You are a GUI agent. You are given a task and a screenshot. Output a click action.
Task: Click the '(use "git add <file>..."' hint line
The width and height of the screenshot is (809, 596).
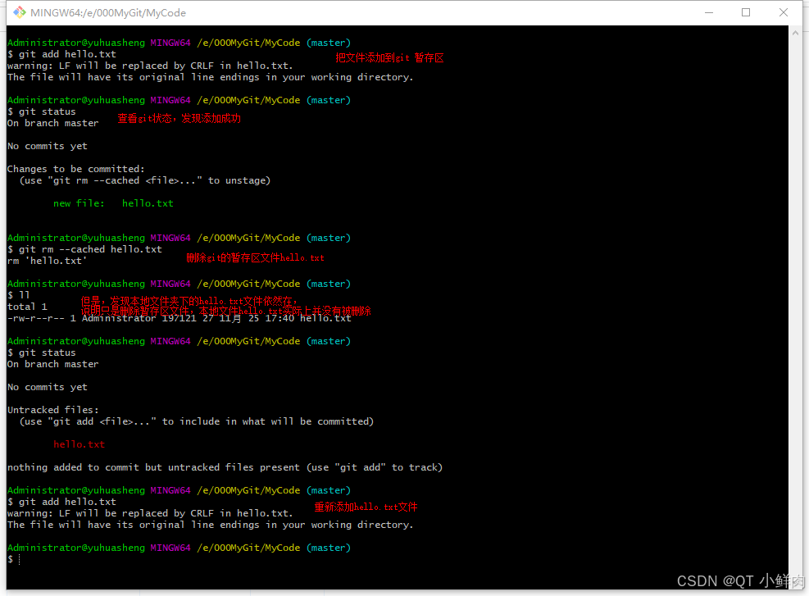click(197, 421)
